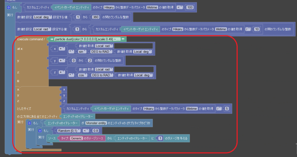297x157 pixels.
Task: Open the Generic damage source type dropdown
Action: pyautogui.click(x=76, y=138)
